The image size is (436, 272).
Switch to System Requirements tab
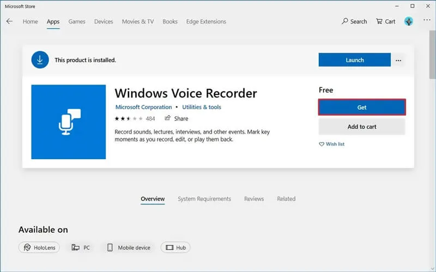[x=204, y=199]
